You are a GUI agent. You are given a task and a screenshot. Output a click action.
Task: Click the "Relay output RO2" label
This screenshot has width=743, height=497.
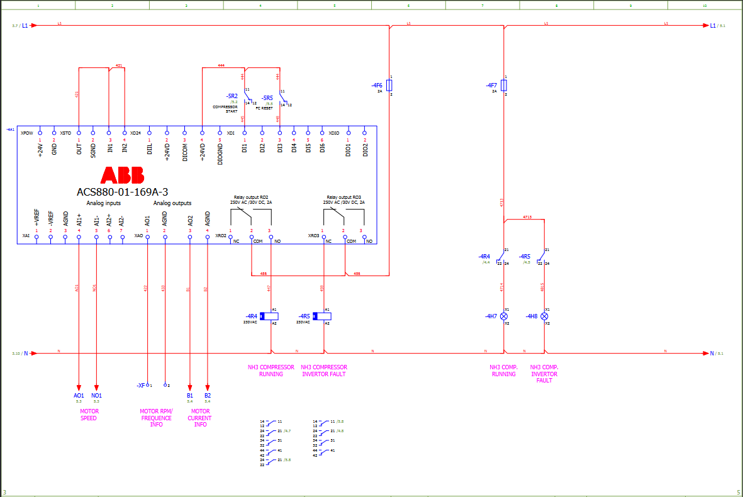250,197
